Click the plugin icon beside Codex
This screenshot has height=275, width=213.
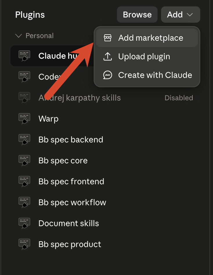pyautogui.click(x=24, y=77)
